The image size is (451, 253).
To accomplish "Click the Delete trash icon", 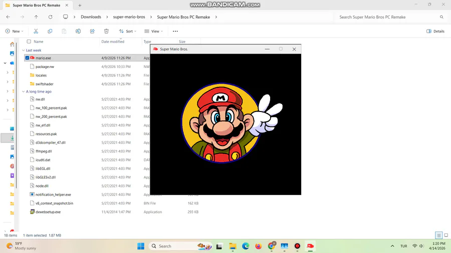I will (x=106, y=31).
